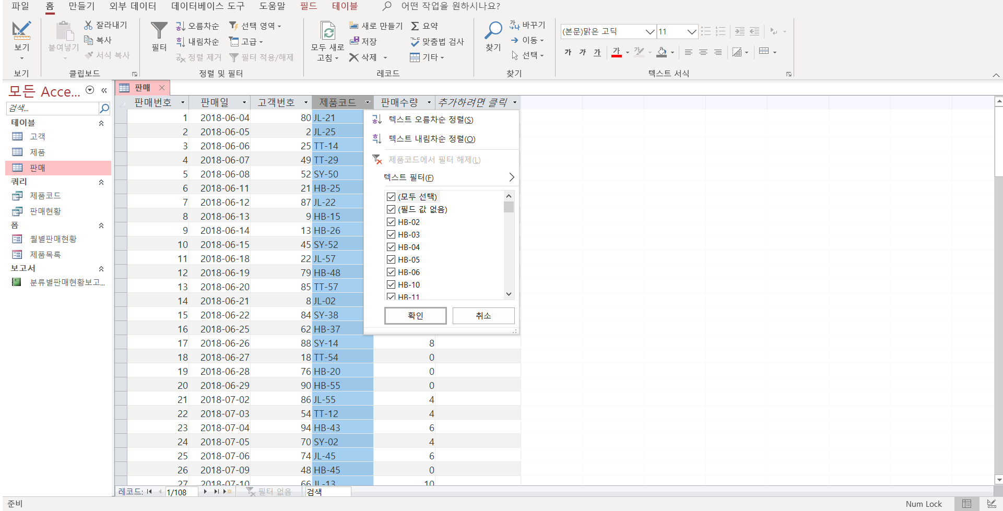Click the 맞춤법 검사 icon
Screen dimensions: 1003x511
coord(415,42)
